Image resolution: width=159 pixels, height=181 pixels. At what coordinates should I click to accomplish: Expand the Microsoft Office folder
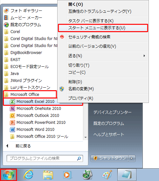(x=30, y=95)
